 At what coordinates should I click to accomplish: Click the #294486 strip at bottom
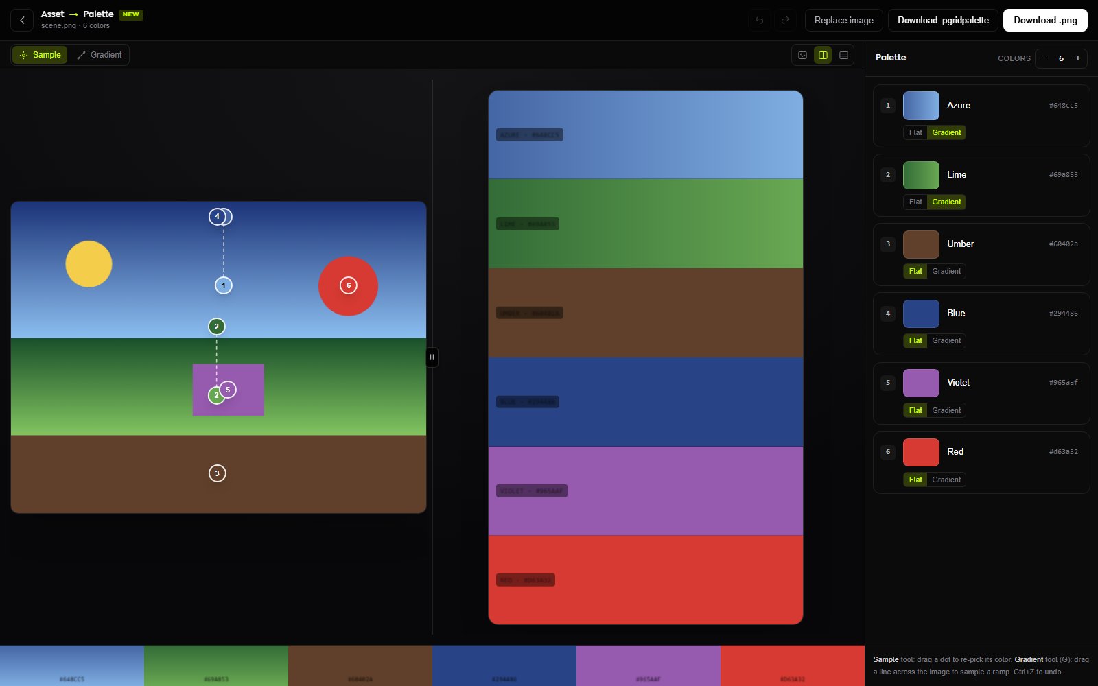point(504,665)
